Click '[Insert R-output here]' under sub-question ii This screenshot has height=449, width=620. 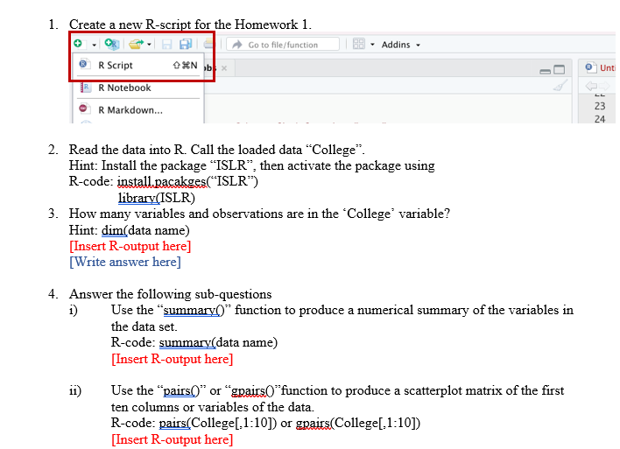(172, 439)
